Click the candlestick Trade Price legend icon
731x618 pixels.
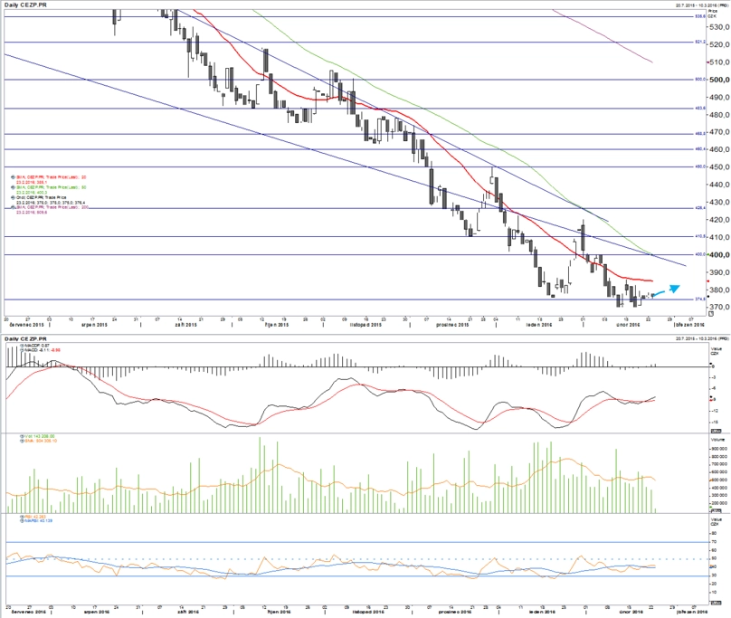coord(13,197)
